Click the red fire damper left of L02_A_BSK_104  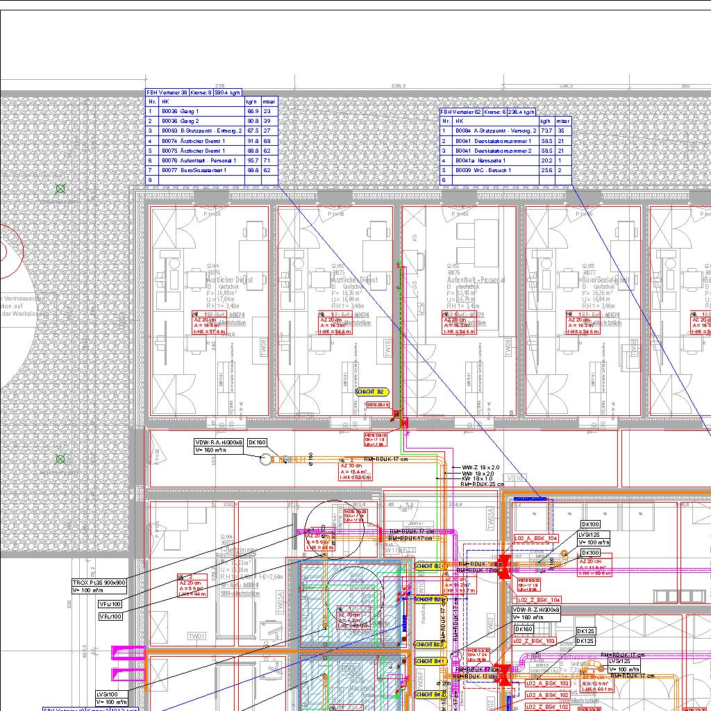tap(505, 563)
